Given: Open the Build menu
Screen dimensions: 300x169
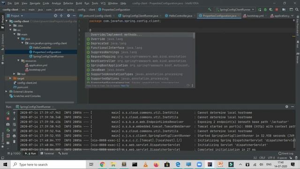Looking at the screenshot, I should pos(79,3).
